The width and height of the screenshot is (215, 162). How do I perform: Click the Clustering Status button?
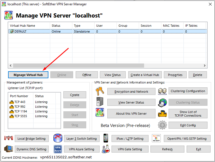pyautogui.click(x=188, y=102)
